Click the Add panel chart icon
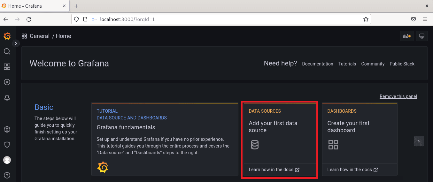The image size is (433, 182). [407, 36]
